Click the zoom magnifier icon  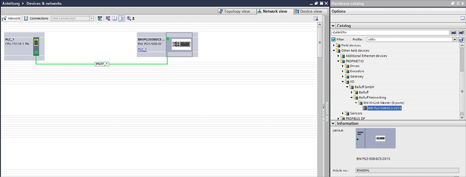[129, 18]
